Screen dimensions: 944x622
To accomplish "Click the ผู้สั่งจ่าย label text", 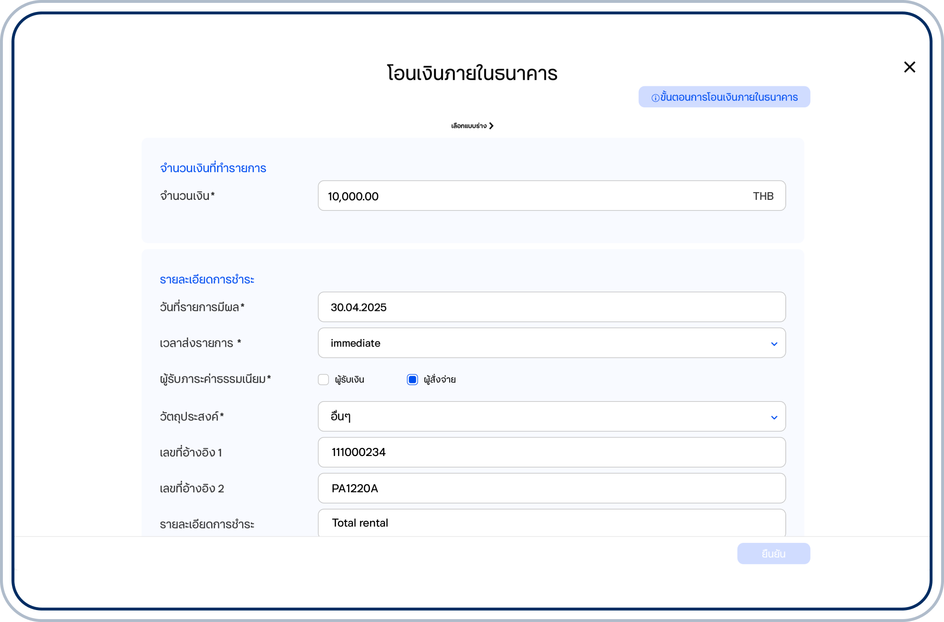I will tap(440, 380).
